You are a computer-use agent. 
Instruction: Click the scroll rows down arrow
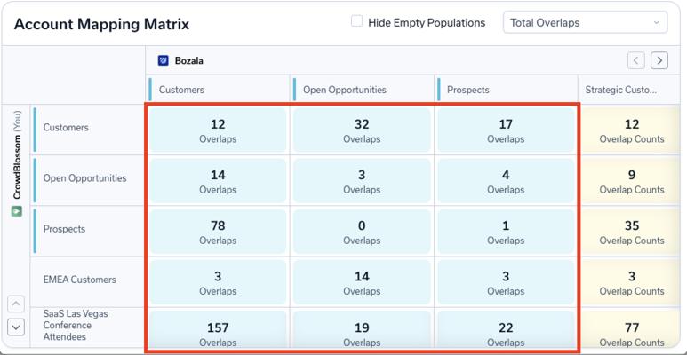click(16, 327)
